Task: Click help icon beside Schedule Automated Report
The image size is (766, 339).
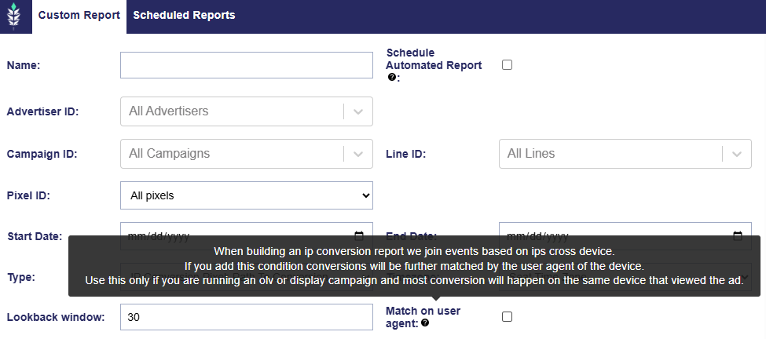Action: 391,78
